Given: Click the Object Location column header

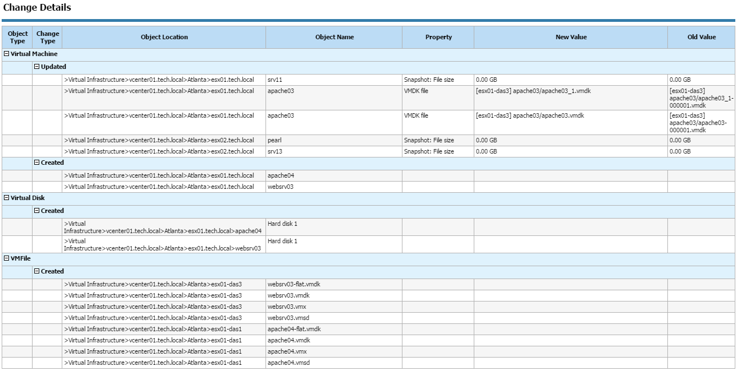Looking at the screenshot, I should click(164, 38).
